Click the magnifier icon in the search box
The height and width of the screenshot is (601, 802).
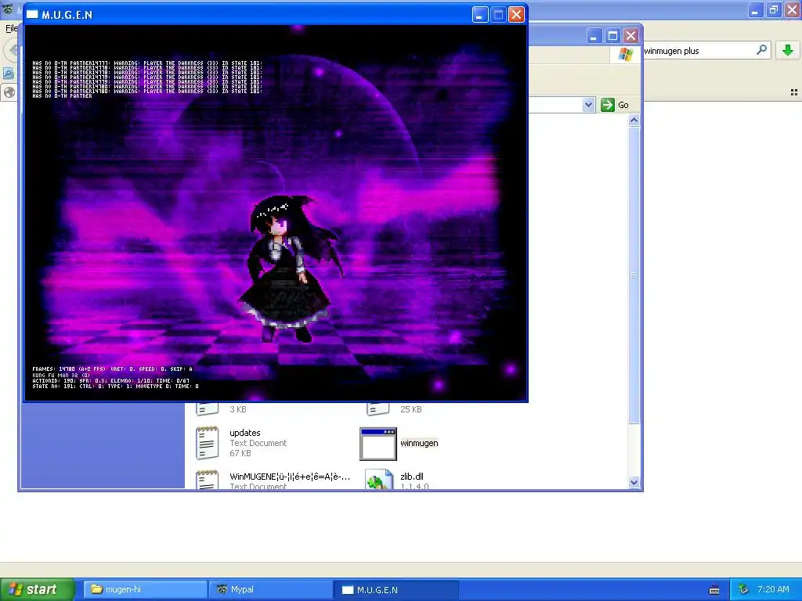tap(761, 50)
